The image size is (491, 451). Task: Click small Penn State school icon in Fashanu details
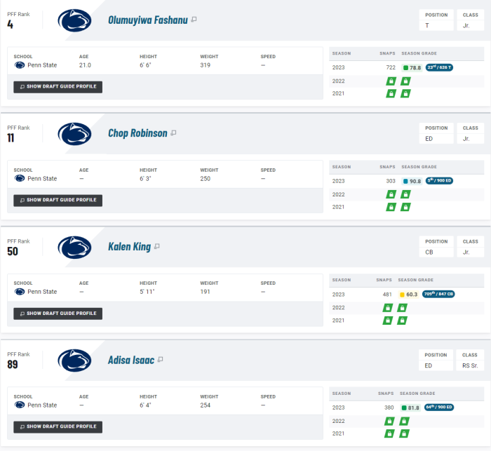20,65
